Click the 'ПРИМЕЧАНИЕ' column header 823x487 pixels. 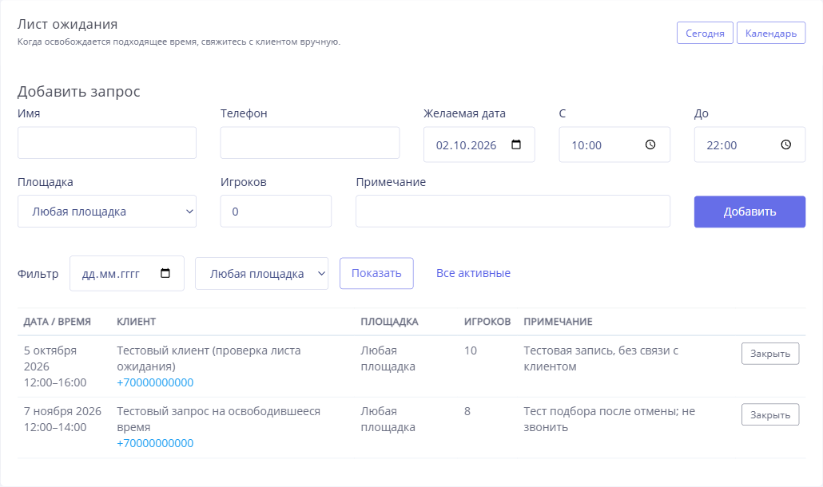click(x=558, y=322)
